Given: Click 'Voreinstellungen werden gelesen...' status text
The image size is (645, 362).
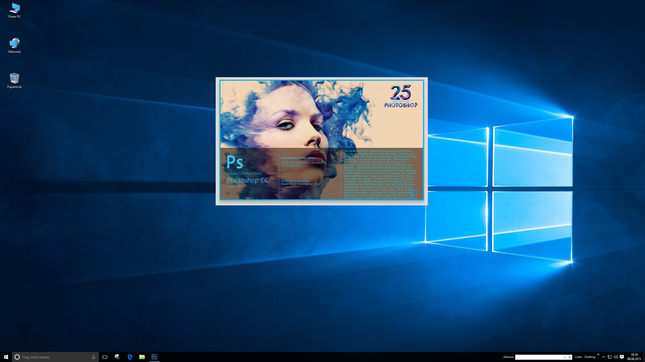Looking at the screenshot, I should pos(299,158).
